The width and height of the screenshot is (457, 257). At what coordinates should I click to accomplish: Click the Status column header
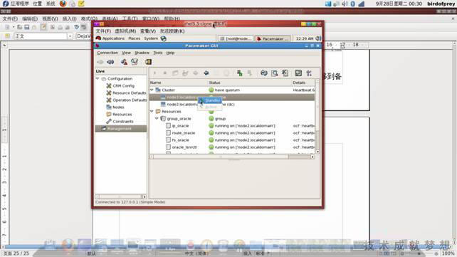tap(249, 83)
